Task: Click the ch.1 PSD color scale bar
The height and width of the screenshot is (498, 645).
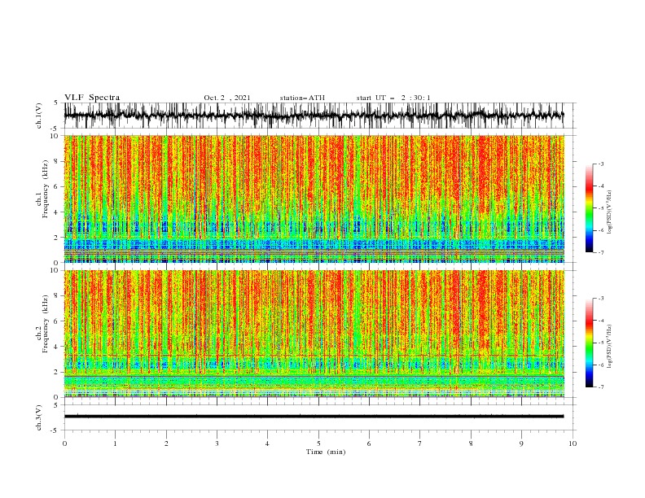Action: click(590, 208)
